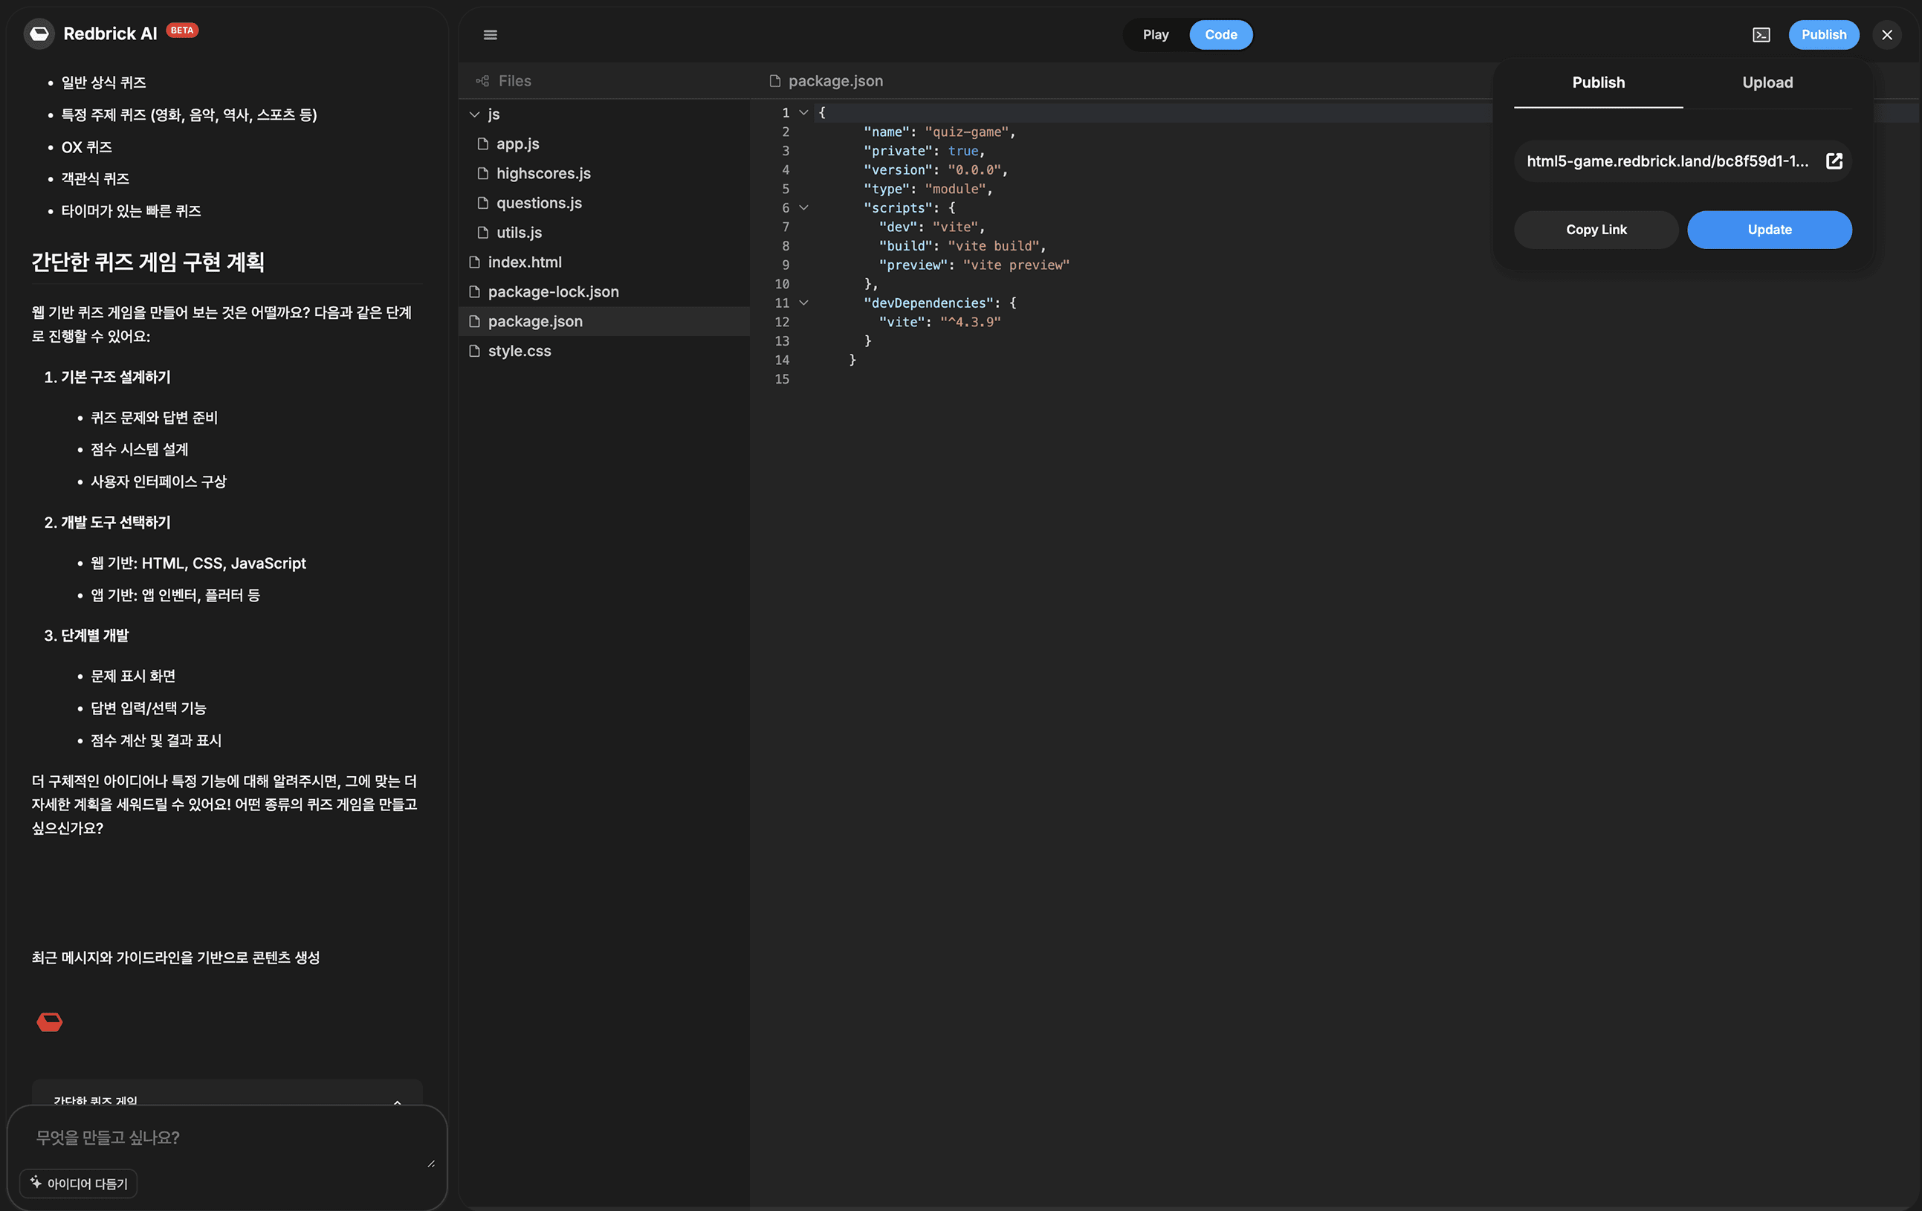The width and height of the screenshot is (1922, 1211).
Task: Click the Redbrick AI logo icon
Action: tap(39, 33)
